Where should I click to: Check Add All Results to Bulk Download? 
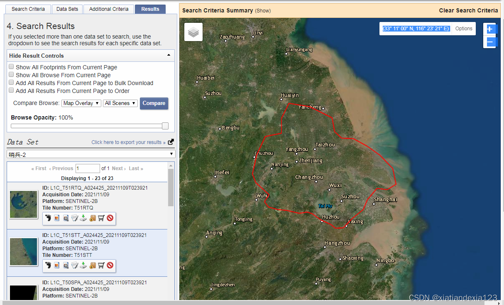[12, 82]
